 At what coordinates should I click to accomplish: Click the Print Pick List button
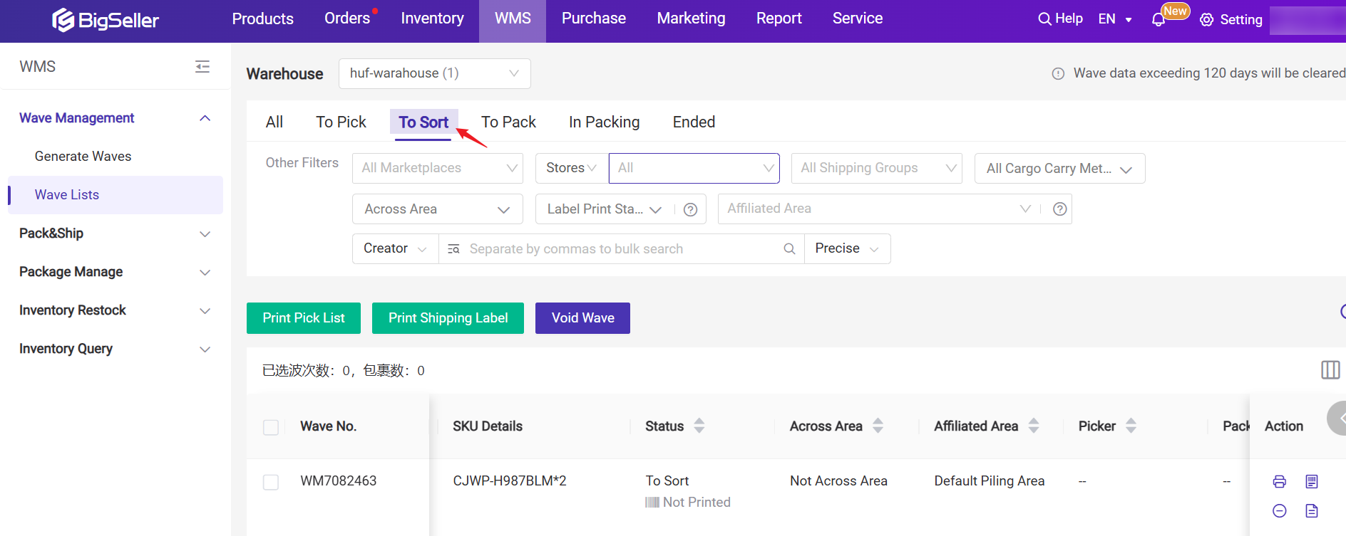303,318
